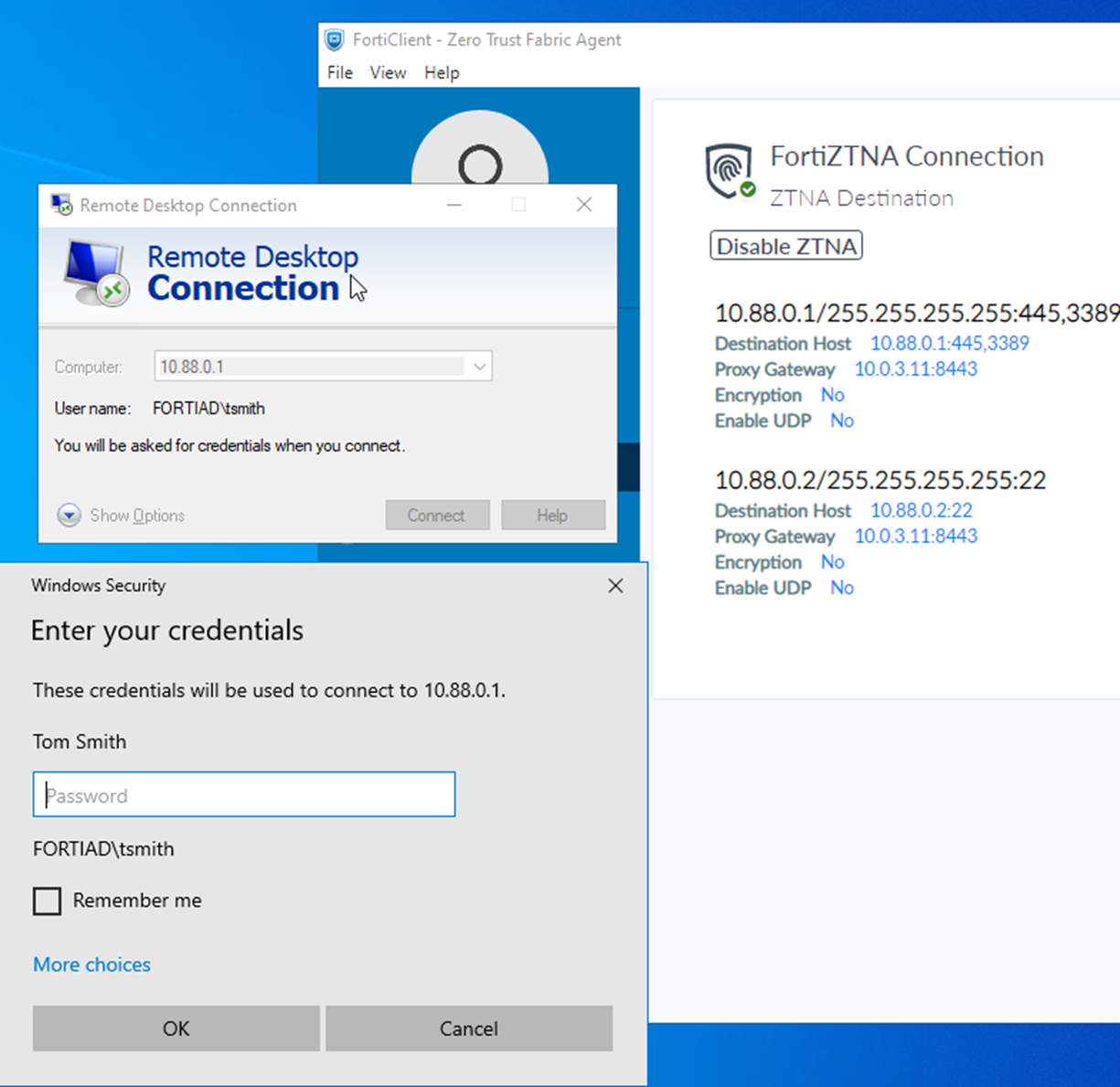
Task: Click Proxy Gateway value under 10.88.0.2 entry
Action: [x=916, y=536]
